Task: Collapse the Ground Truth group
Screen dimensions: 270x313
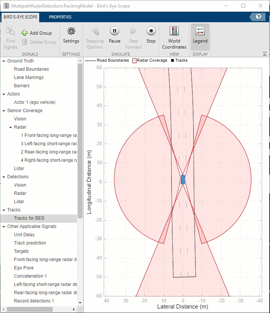Action: click(3, 61)
